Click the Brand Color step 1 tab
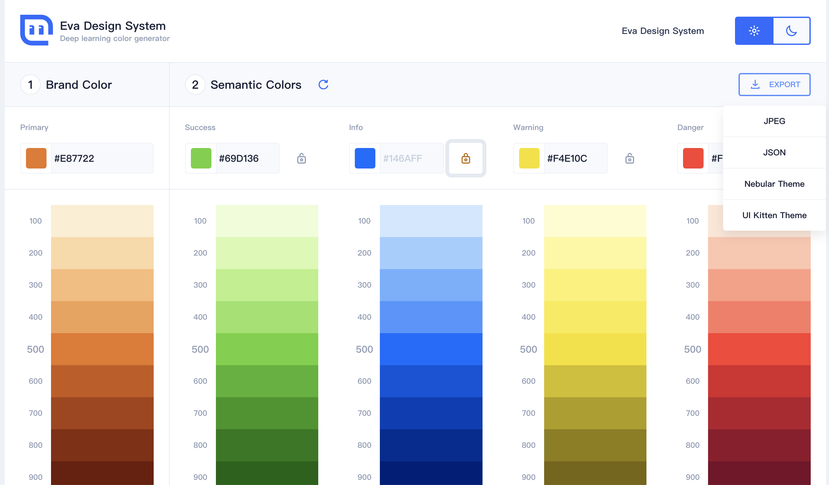The width and height of the screenshot is (829, 485). pyautogui.click(x=87, y=84)
